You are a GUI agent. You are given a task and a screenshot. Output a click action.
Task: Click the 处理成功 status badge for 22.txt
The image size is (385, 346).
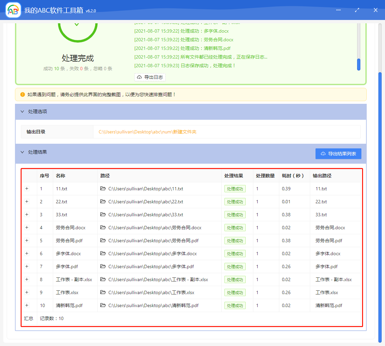[235, 202]
